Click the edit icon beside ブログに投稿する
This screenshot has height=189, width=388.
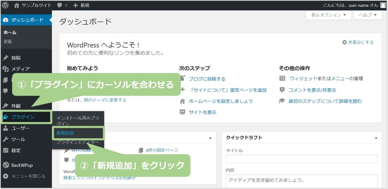pos(182,79)
